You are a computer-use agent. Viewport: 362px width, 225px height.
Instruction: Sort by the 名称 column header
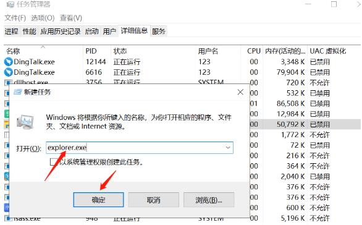43,51
